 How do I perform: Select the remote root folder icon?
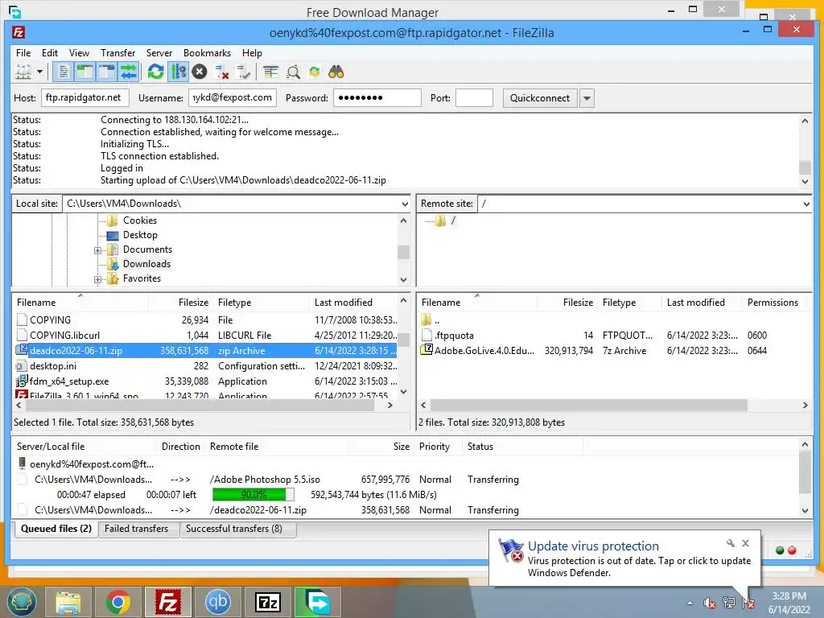pos(440,220)
